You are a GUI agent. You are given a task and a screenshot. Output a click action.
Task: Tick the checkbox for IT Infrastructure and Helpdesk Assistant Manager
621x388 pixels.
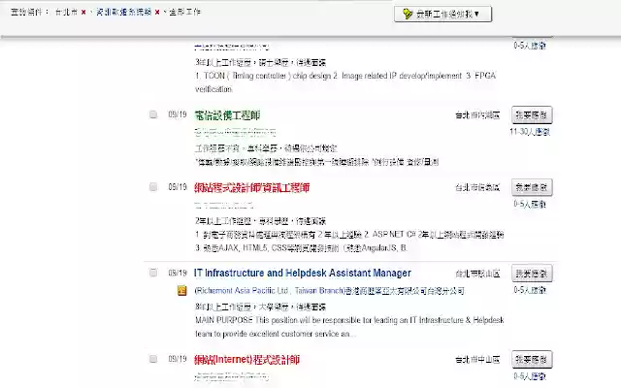(x=153, y=273)
